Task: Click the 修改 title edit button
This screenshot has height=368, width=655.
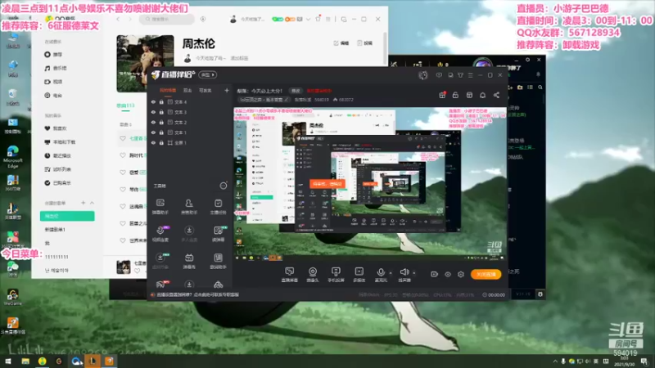Action: click(x=296, y=91)
